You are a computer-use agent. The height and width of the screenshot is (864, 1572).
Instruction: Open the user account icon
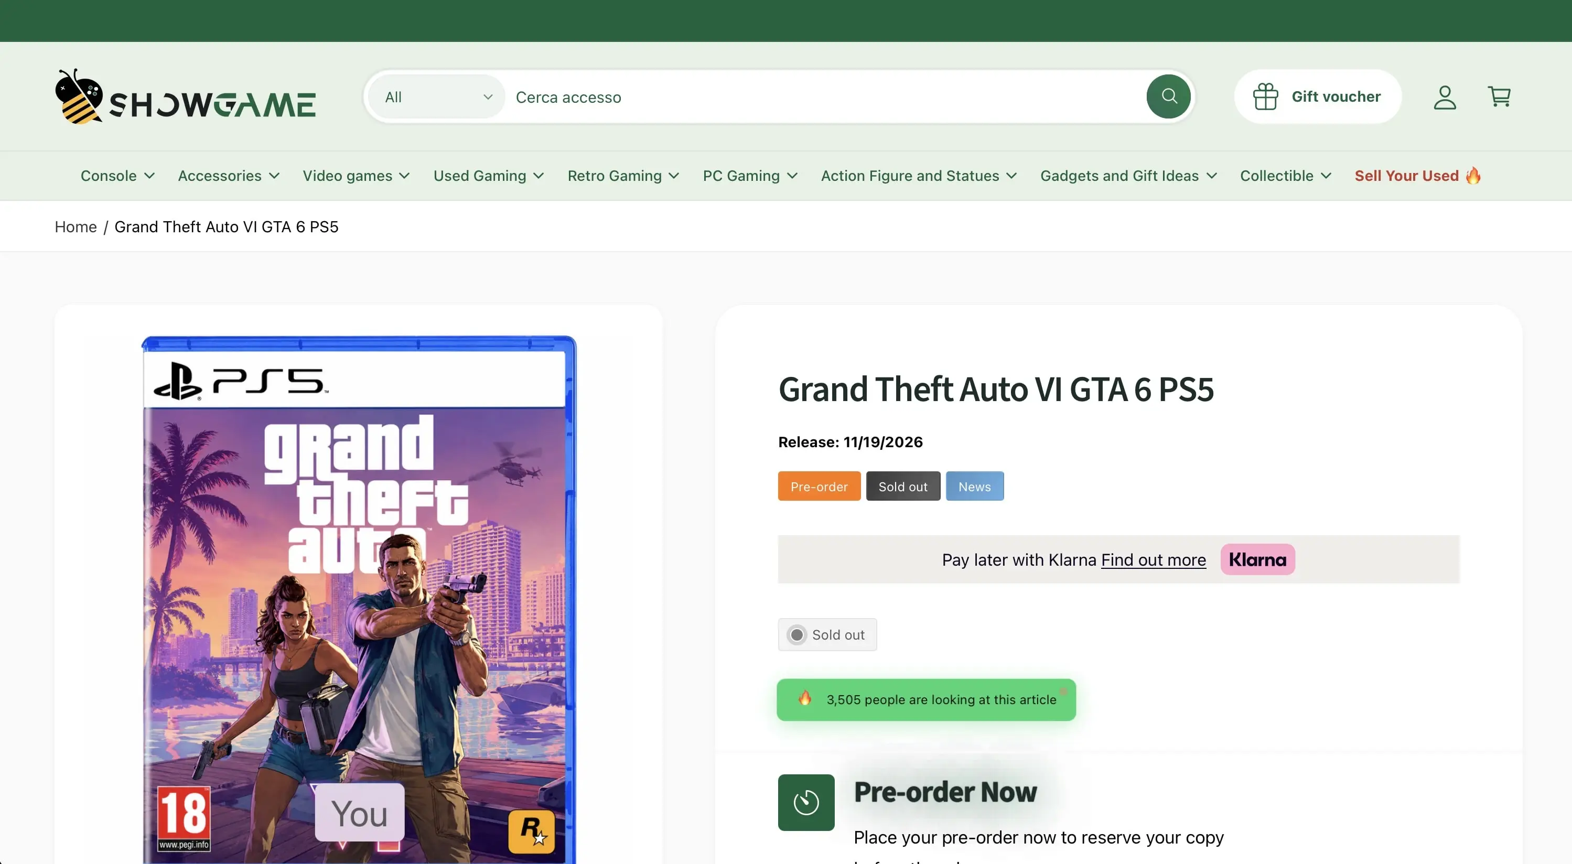click(x=1445, y=97)
